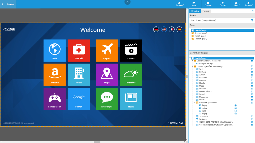Screen dimensions: 255x143
Task: Select the Amazon tile
Action: tap(55, 75)
